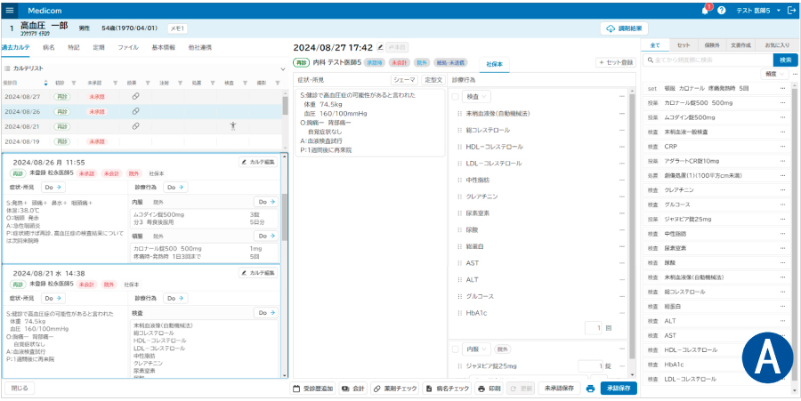Focus the 全てから頻度順に検索 search field

point(708,60)
